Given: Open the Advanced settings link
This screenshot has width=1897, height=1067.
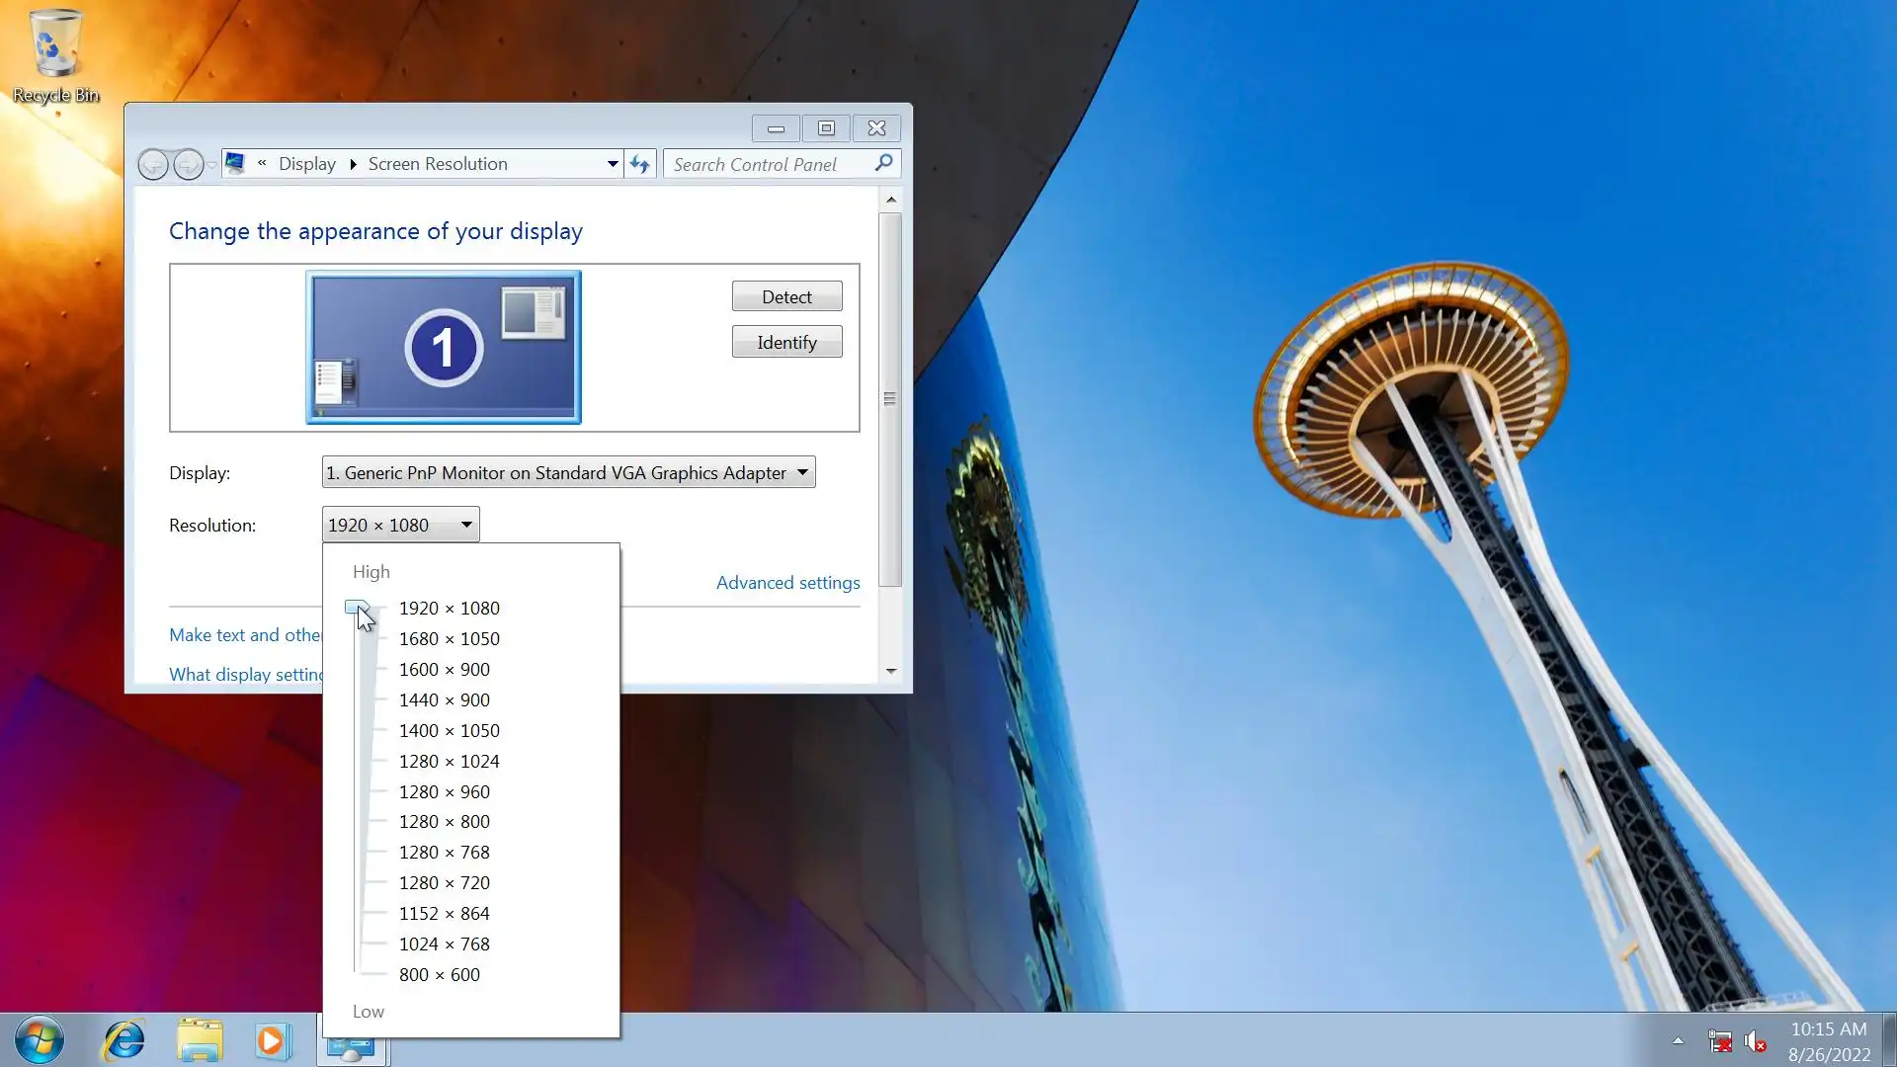Looking at the screenshot, I should point(787,583).
